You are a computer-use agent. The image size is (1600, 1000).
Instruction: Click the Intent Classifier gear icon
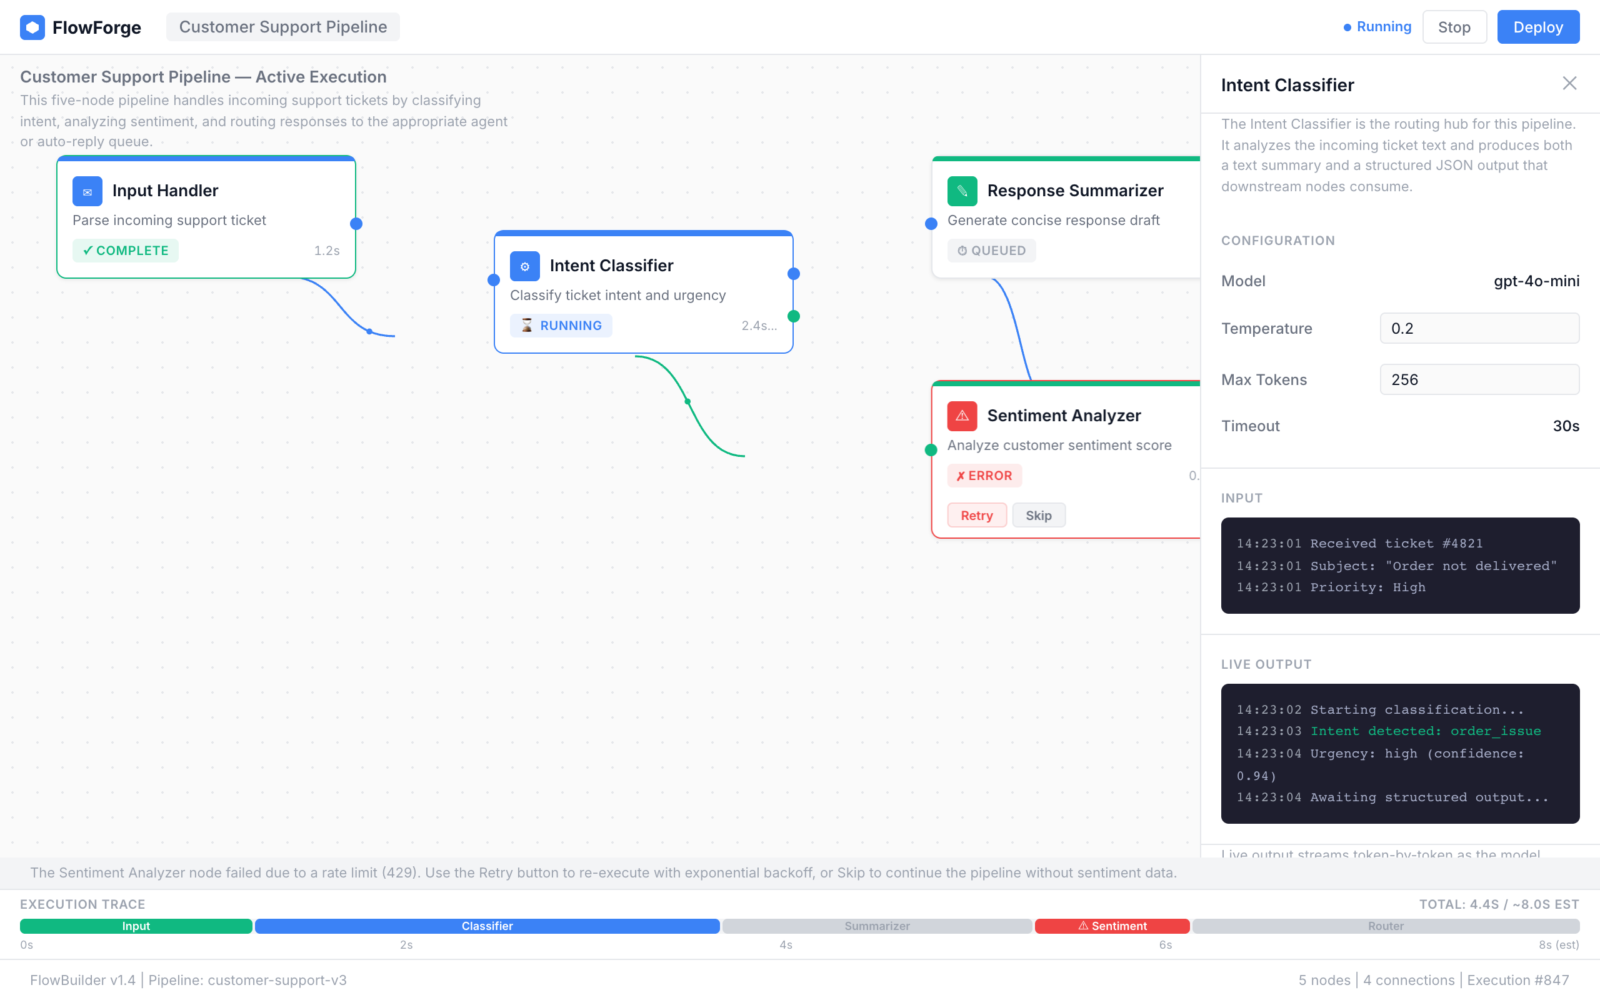point(524,266)
